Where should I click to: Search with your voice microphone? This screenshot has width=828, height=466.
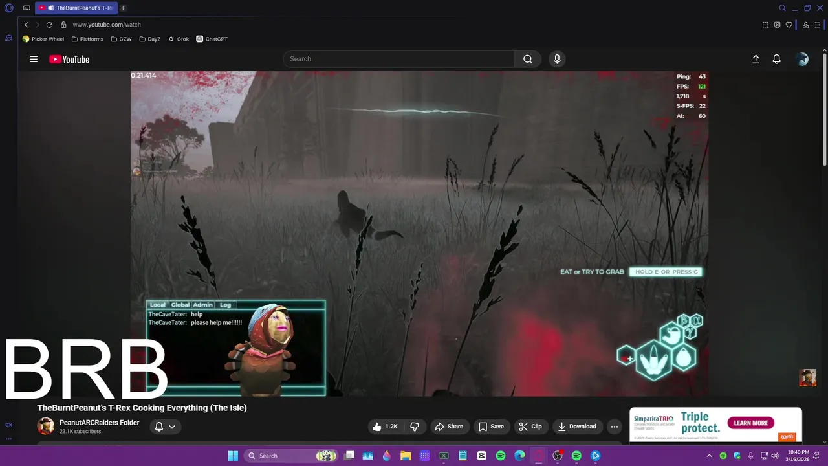tap(557, 59)
